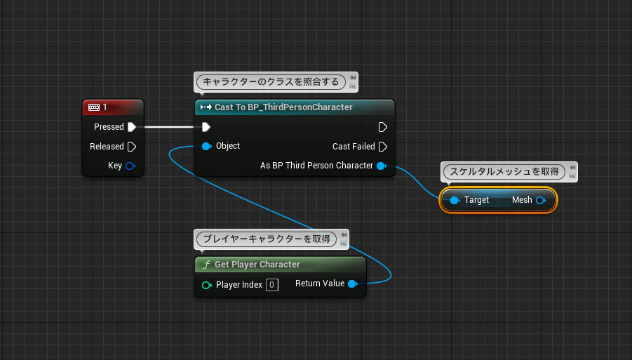Select the Get Player Character node title
The width and height of the screenshot is (632, 360).
click(257, 265)
